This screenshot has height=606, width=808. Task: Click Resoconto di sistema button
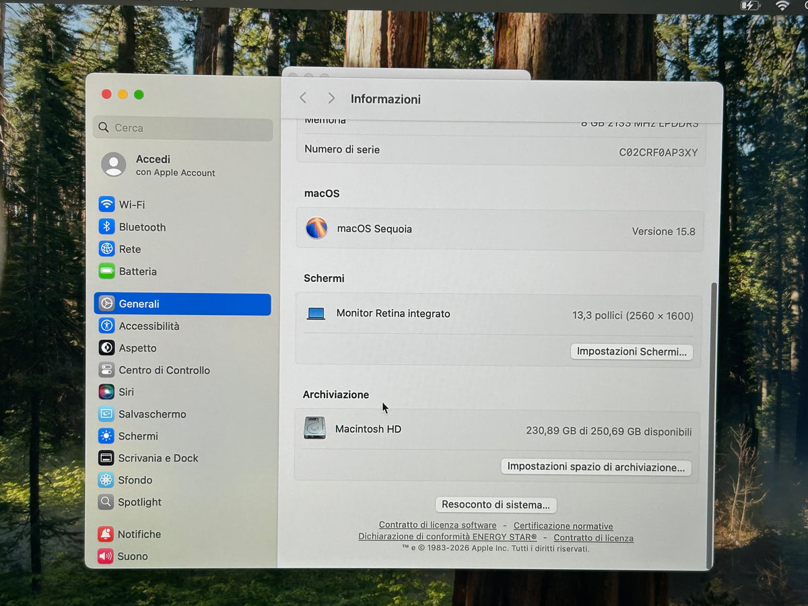tap(496, 504)
